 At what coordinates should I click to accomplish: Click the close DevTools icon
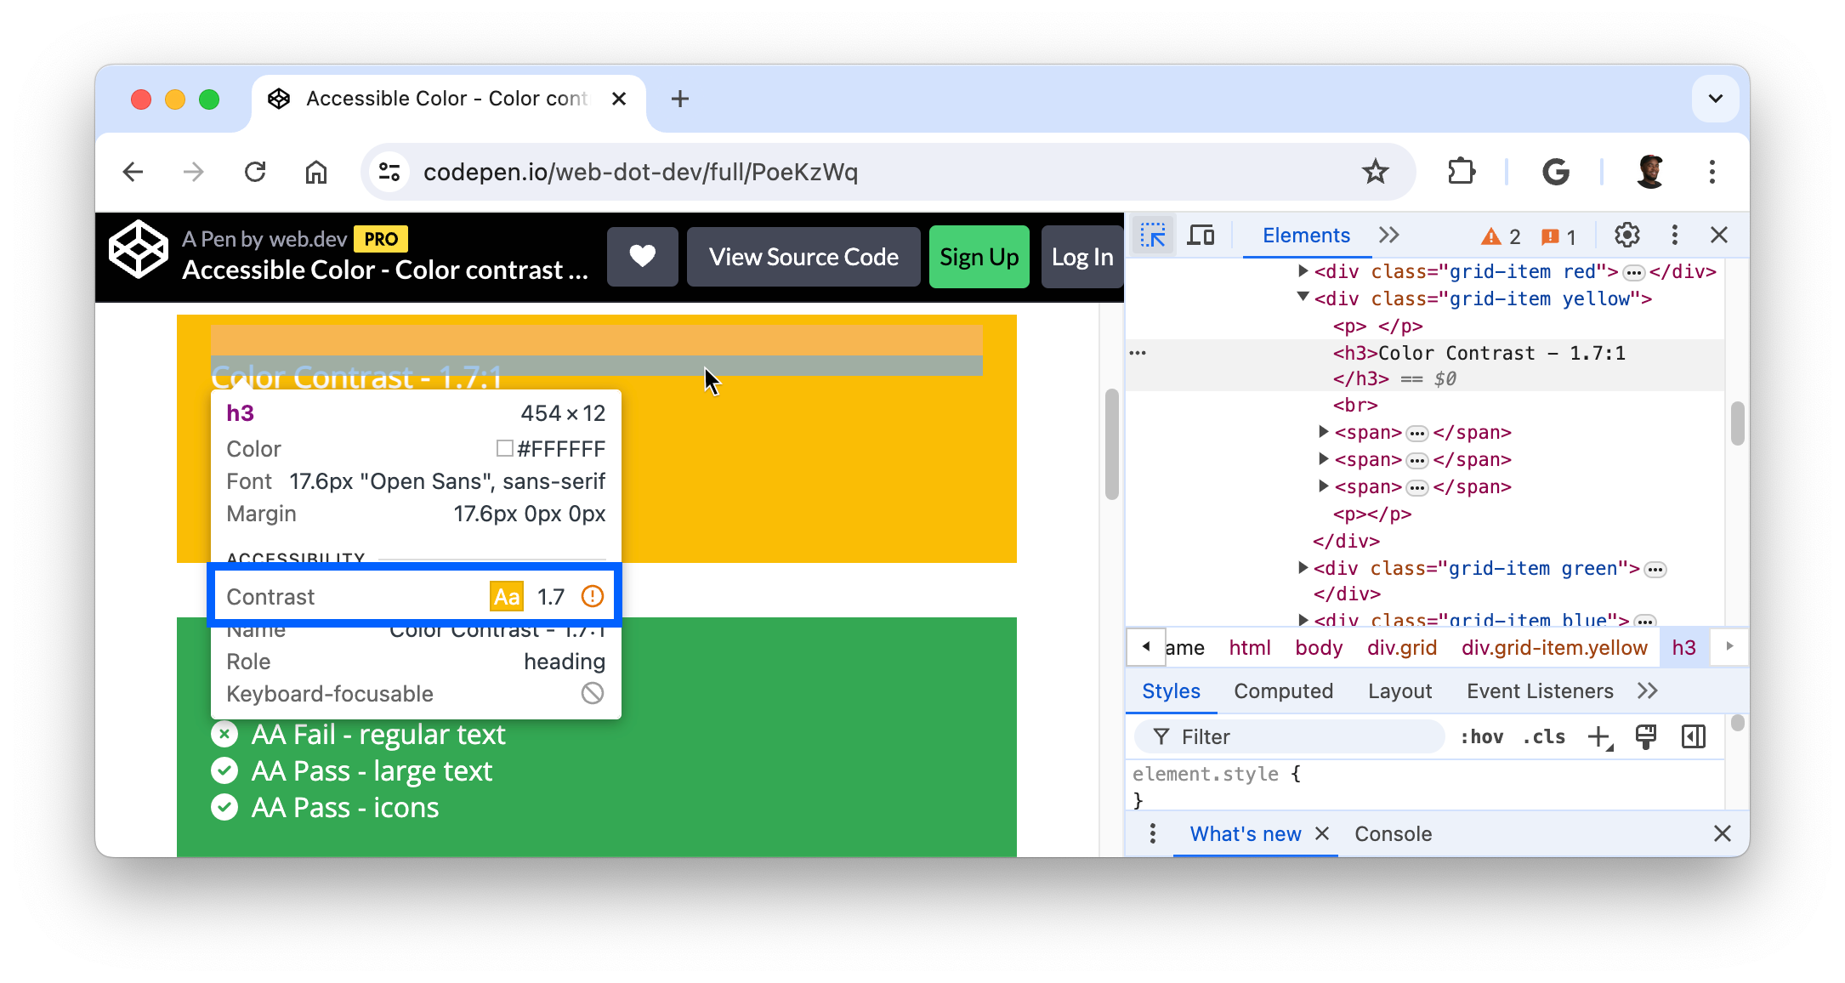(1719, 235)
